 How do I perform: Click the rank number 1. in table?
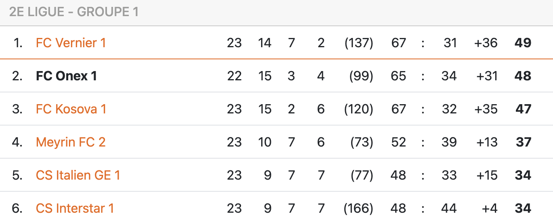click(x=18, y=43)
